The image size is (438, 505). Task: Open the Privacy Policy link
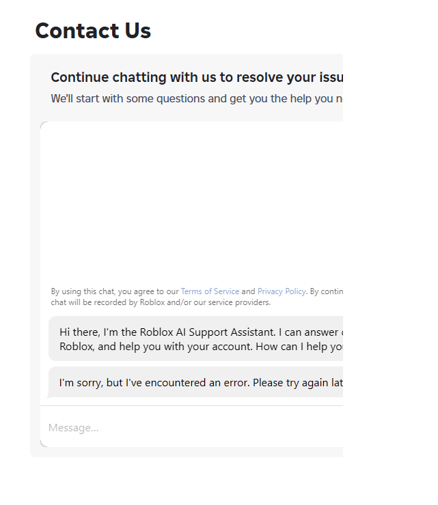point(282,291)
